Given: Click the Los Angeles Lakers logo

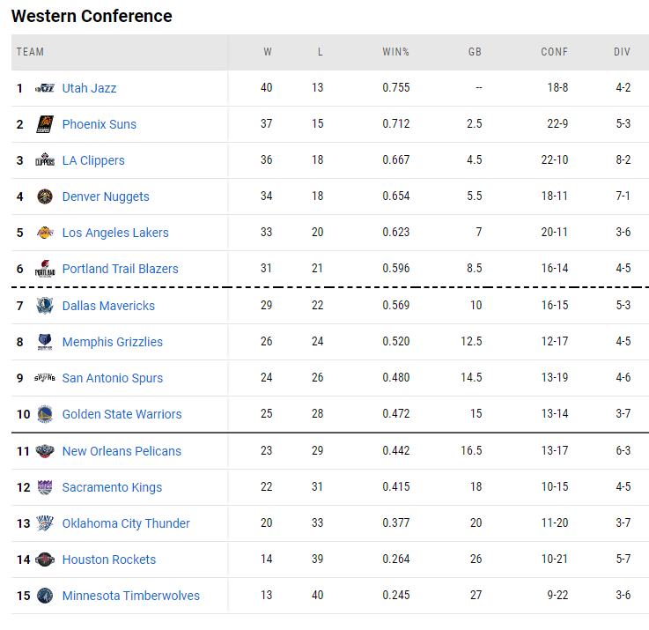Looking at the screenshot, I should pyautogui.click(x=45, y=233).
